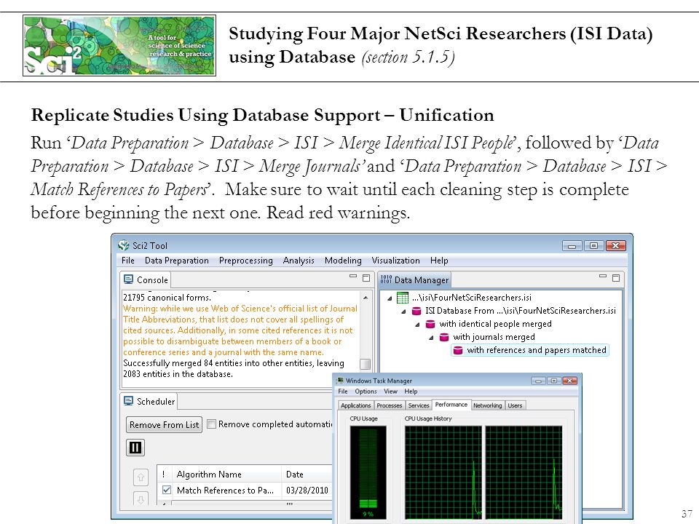This screenshot has width=699, height=524.
Task: Open the Preprocessing menu
Action: [x=245, y=261]
